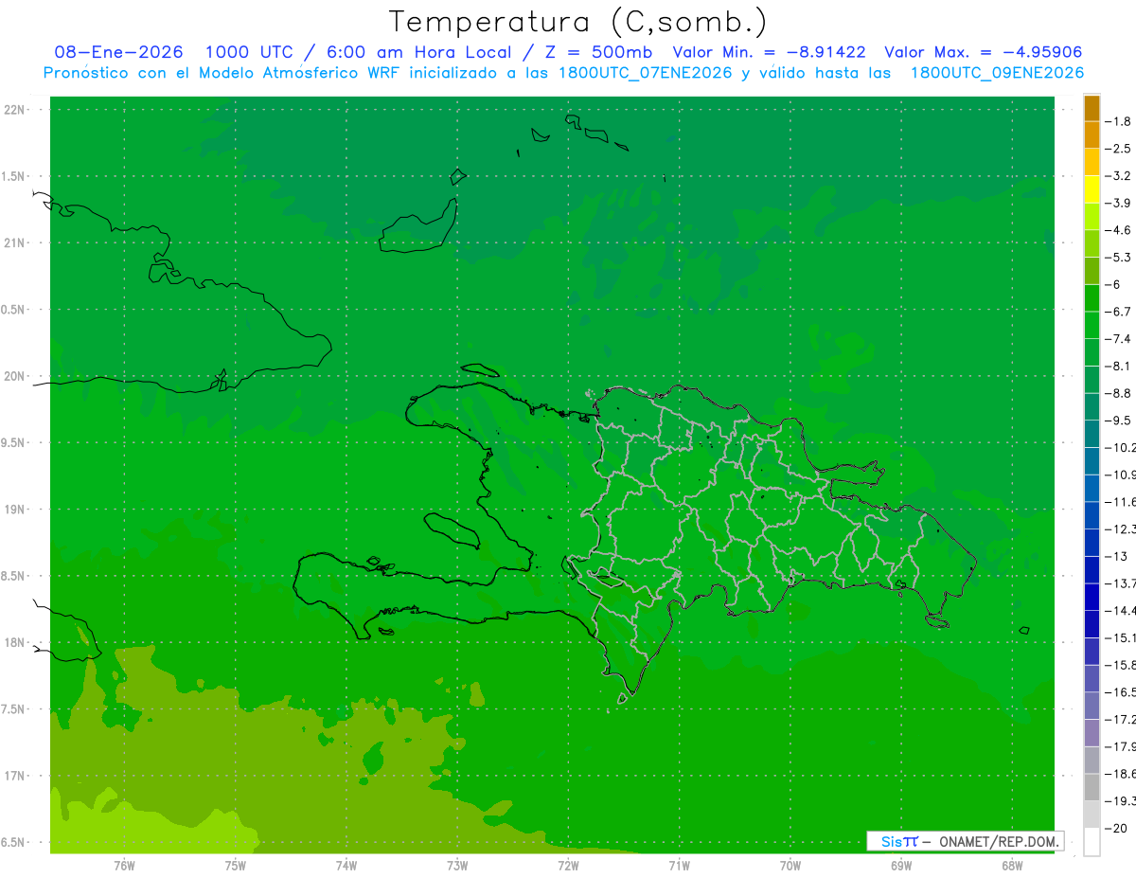Click the 'ONAMET/REP.DOM.' credit label

click(x=998, y=841)
